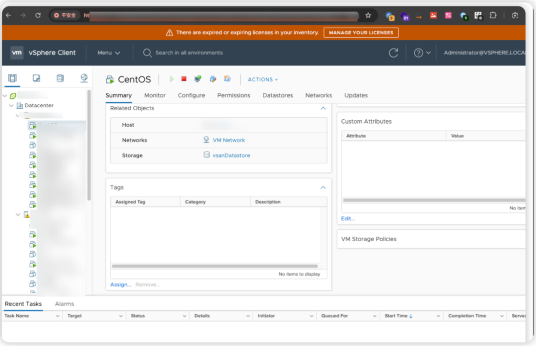
Task: Switch to the Monitor tab
Action: point(155,95)
